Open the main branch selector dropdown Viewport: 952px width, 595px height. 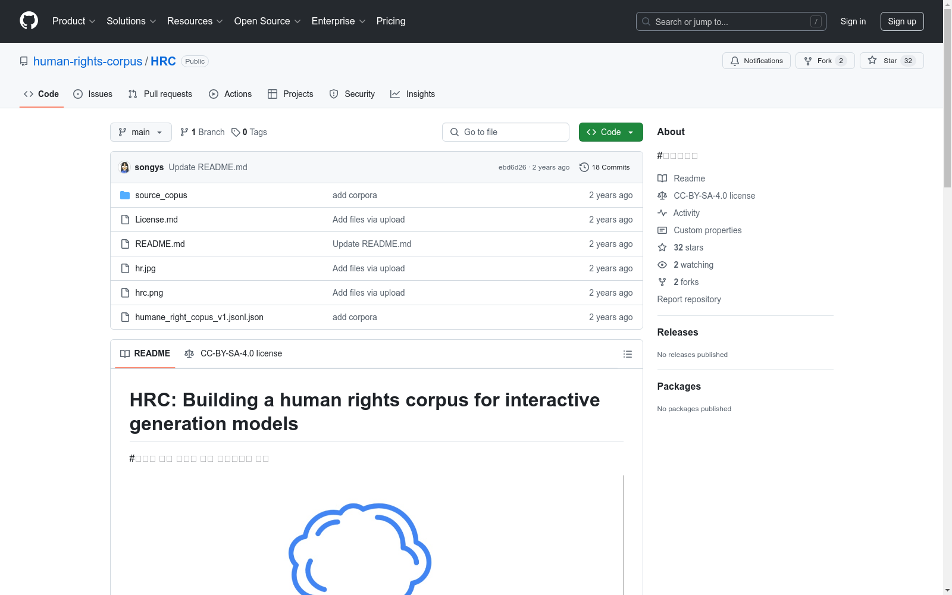(x=141, y=132)
